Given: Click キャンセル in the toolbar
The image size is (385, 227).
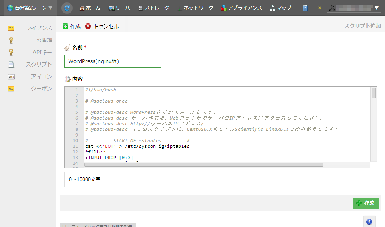Looking at the screenshot, I should (x=102, y=26).
